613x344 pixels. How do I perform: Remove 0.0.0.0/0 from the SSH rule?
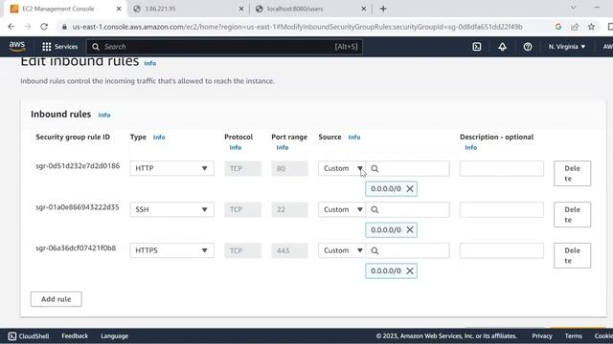click(x=410, y=229)
